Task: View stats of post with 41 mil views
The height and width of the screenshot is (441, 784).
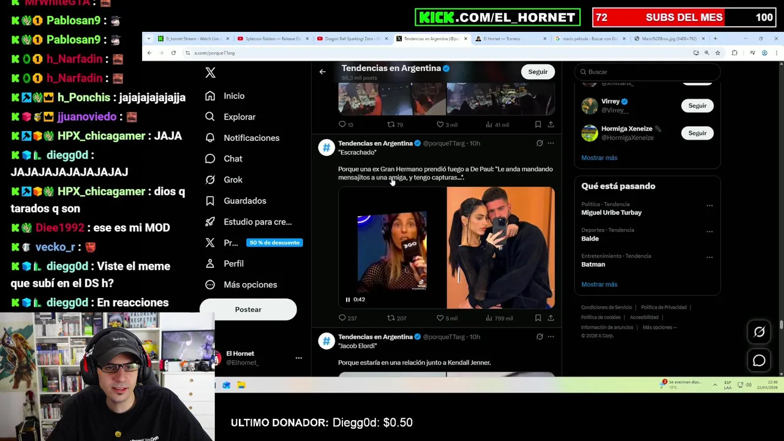Action: click(x=497, y=124)
